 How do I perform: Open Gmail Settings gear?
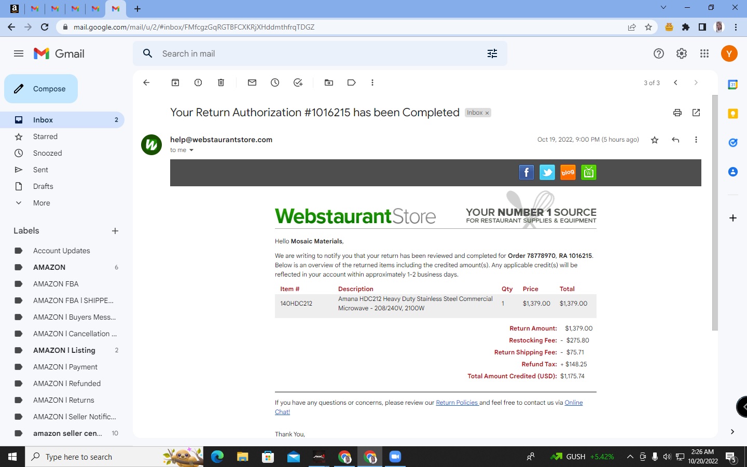pyautogui.click(x=682, y=53)
